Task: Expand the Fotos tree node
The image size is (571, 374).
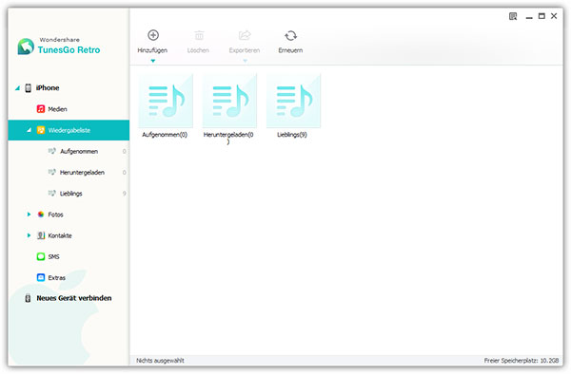Action: pos(29,215)
